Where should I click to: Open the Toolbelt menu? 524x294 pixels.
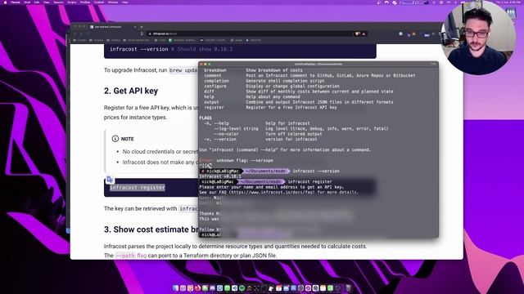tap(99, 2)
